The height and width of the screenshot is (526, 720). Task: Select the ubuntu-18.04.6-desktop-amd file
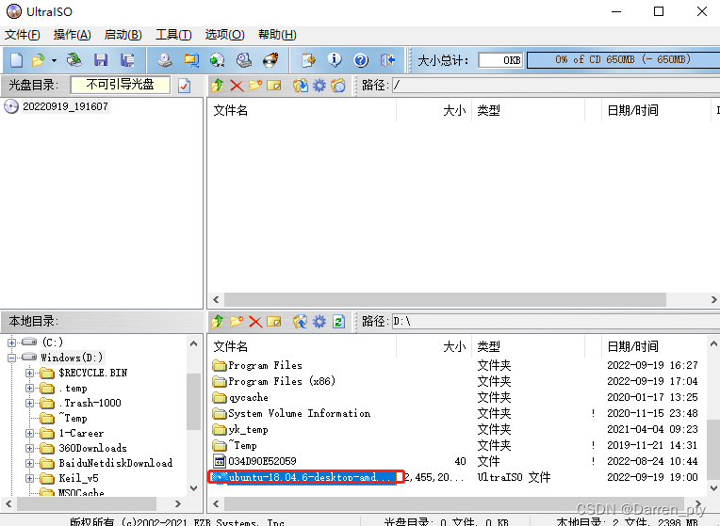click(306, 477)
